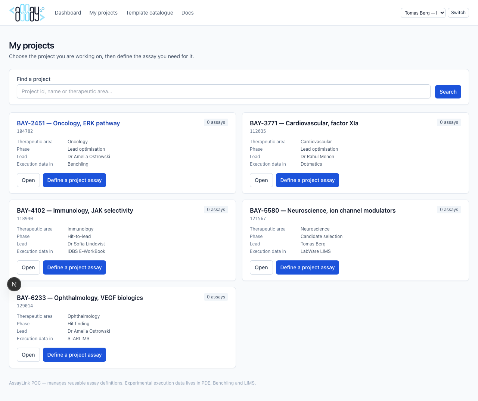Viewport: 478px width, 401px height.
Task: Click Open on the BAY-2451 card
Action: [28, 180]
